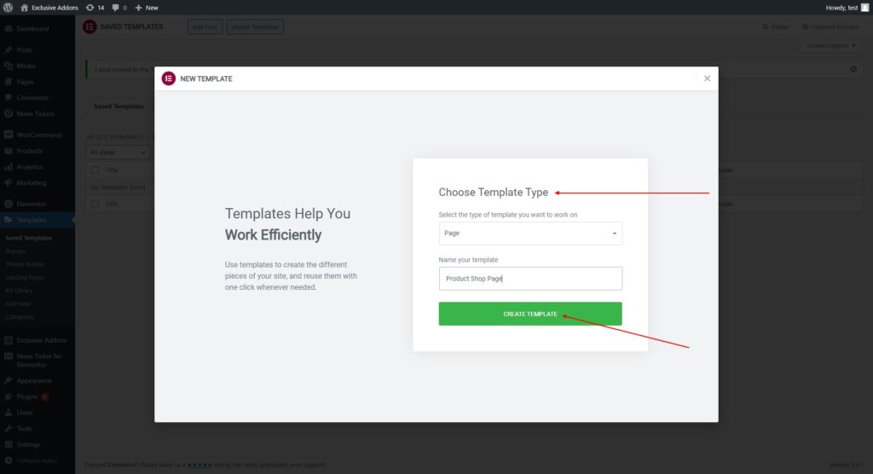Open Tools in the sidebar
Screen dimensions: 873x474
(x=24, y=429)
